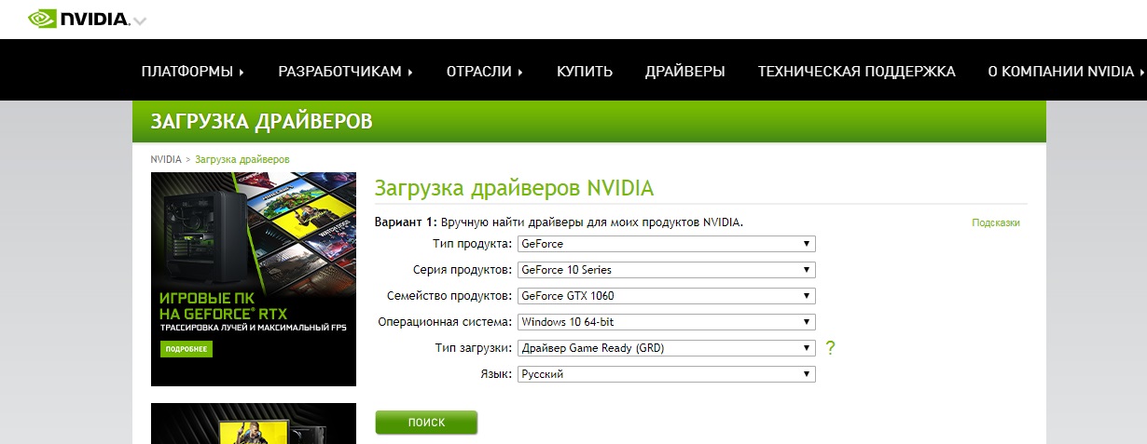
Task: Expand the Язык dropdown
Action: [667, 374]
